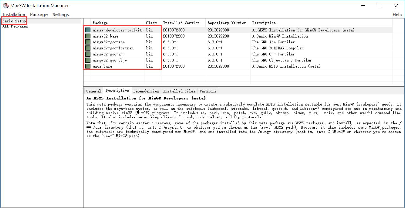Click 'A Basic MSYS Installation (meta)' description
Viewport: 405px width, 208px height.
point(286,66)
